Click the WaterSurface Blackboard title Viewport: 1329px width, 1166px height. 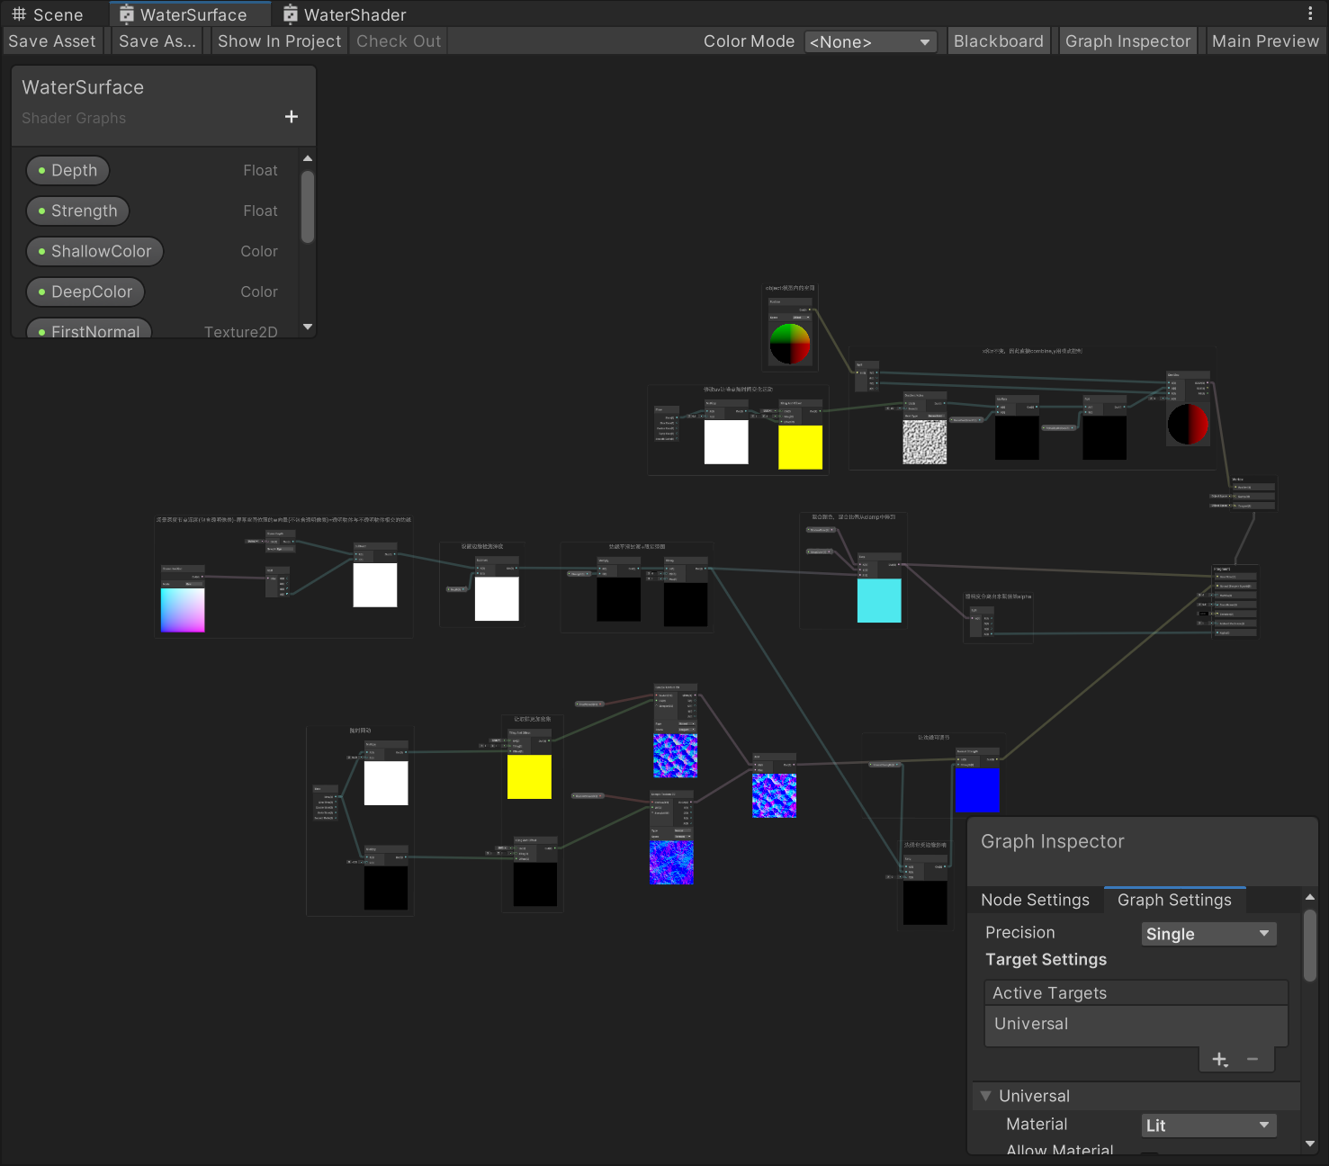[x=83, y=87]
